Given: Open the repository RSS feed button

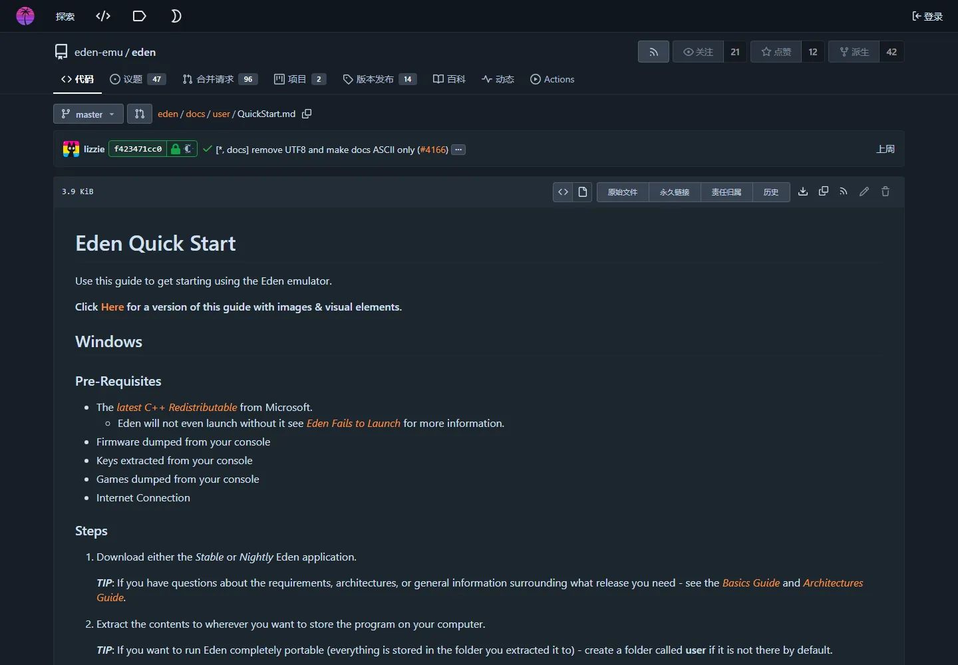Looking at the screenshot, I should point(653,52).
